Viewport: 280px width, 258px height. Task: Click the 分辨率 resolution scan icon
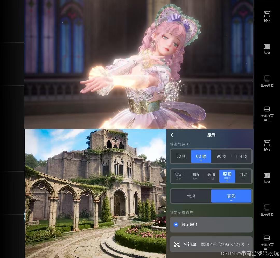[x=177, y=244]
